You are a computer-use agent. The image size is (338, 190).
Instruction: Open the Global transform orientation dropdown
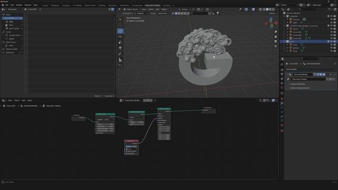pyautogui.click(x=184, y=9)
